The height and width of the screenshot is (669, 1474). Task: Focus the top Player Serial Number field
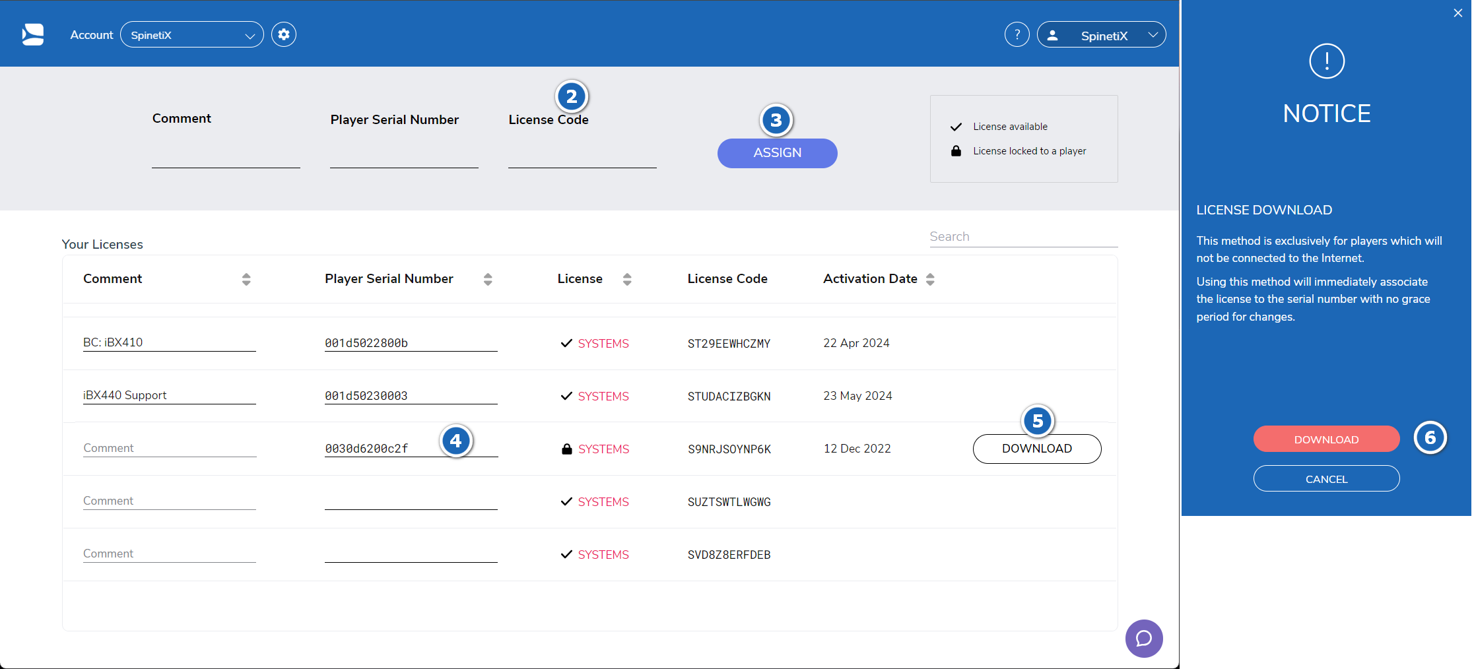tap(404, 156)
